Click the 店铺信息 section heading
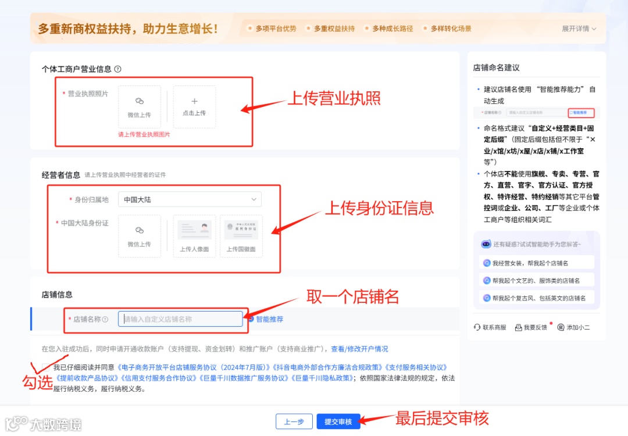The image size is (628, 436). point(57,295)
